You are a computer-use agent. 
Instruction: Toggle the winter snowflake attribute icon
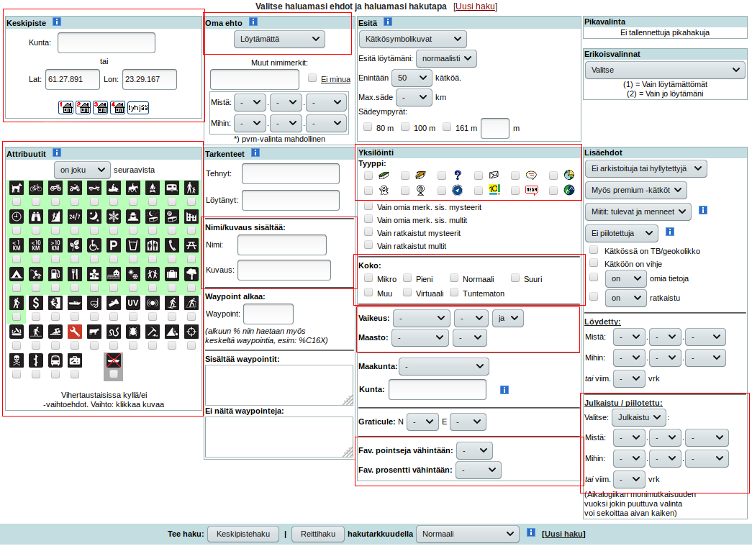(114, 217)
